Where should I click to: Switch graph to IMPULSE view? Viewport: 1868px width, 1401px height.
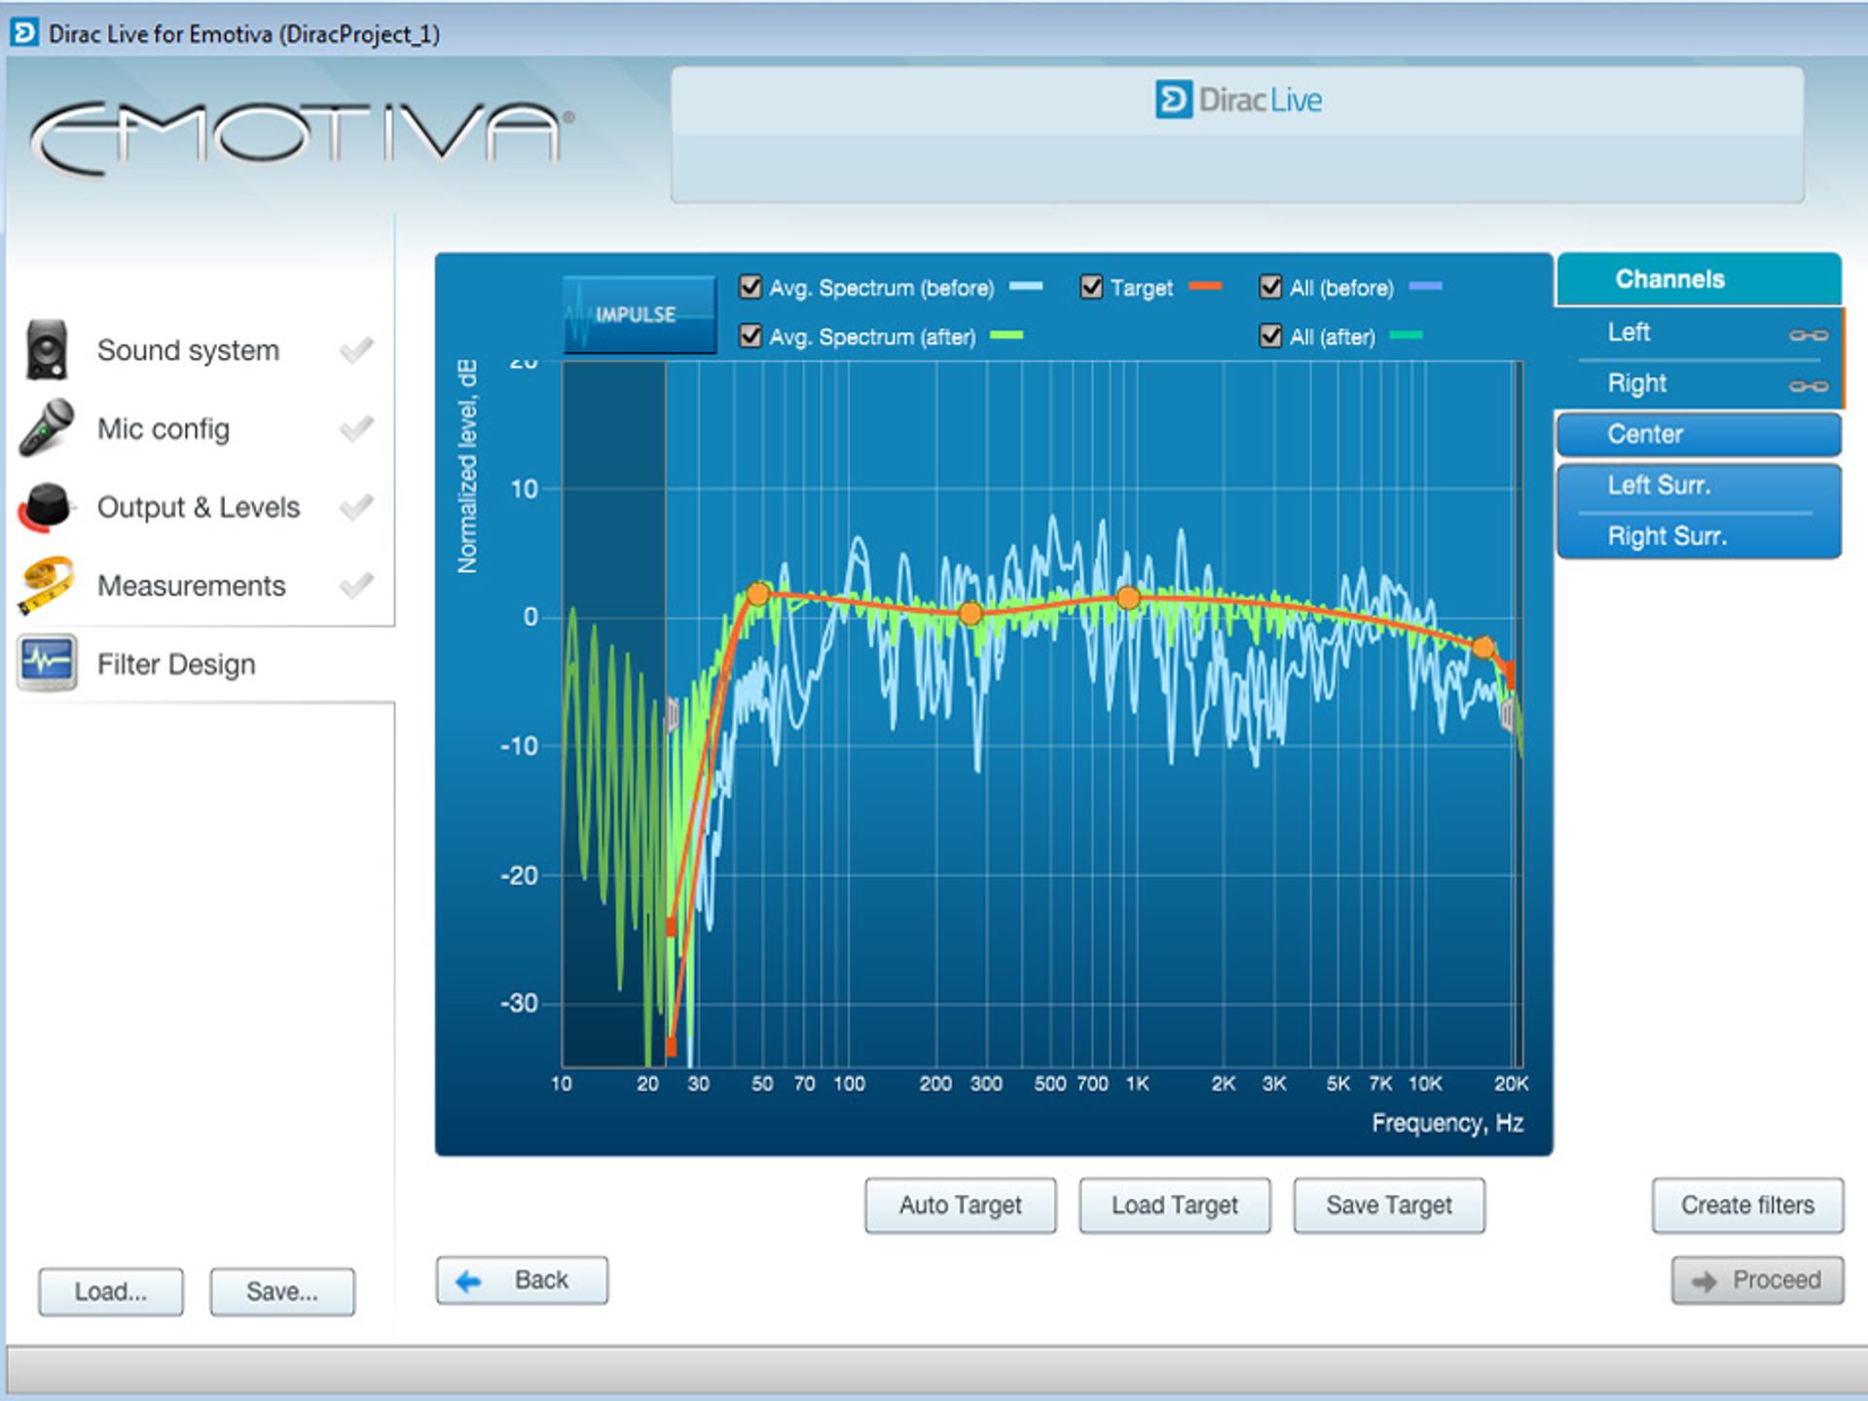click(639, 314)
